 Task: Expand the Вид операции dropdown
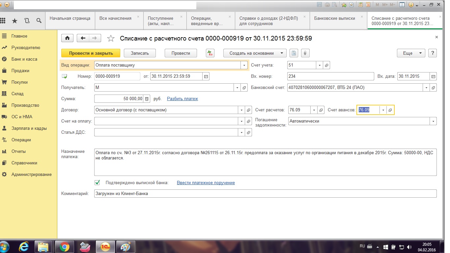[x=244, y=65]
